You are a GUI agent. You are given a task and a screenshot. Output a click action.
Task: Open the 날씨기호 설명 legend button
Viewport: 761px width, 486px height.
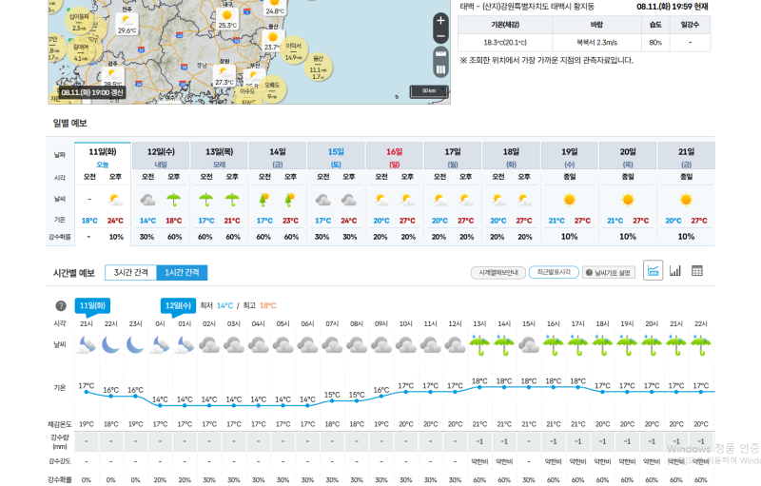(x=609, y=273)
